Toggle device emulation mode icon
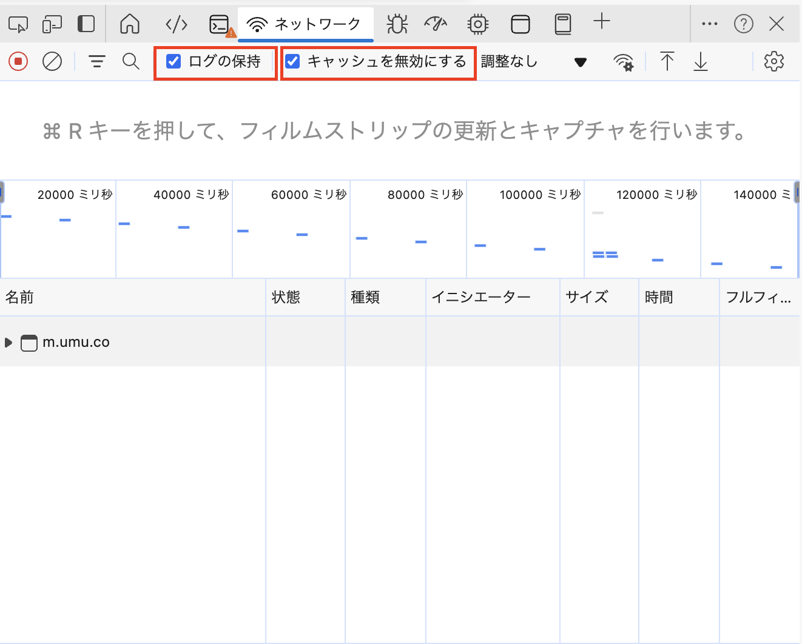 52,24
